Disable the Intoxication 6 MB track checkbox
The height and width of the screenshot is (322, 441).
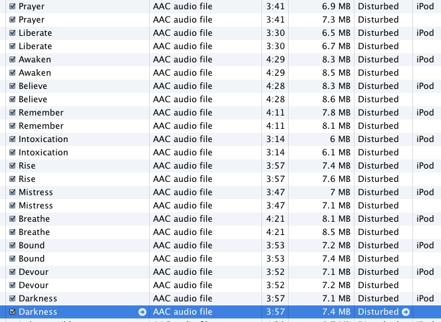coord(13,139)
